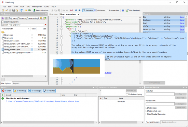Click the New document toolbar icon

point(3,11)
